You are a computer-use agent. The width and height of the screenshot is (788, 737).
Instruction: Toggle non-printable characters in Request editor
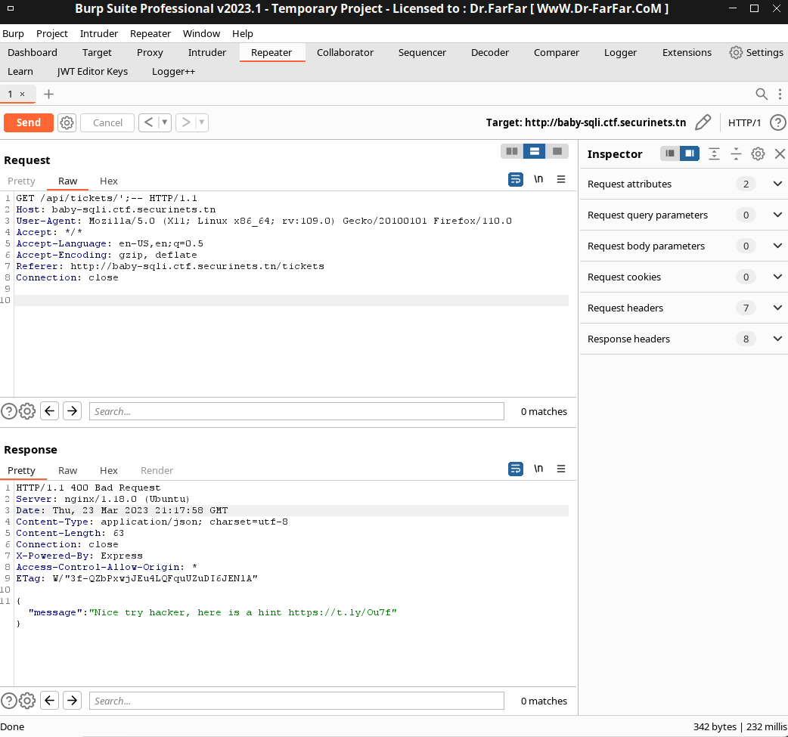pyautogui.click(x=538, y=179)
